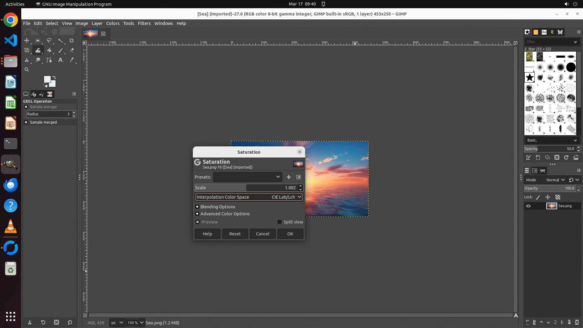Open the Interpolation Color Space dropdown
The height and width of the screenshot is (328, 583).
[x=249, y=197]
